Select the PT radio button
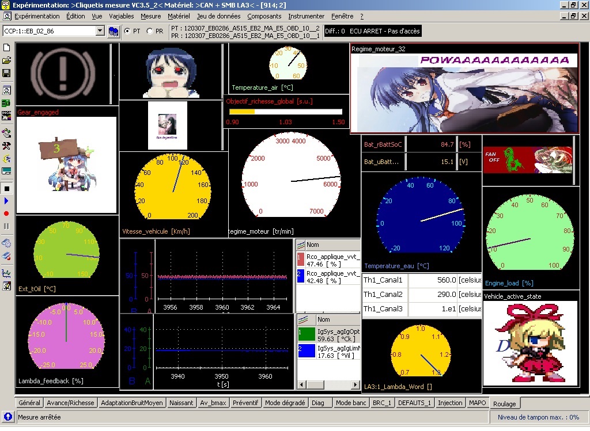Image resolution: width=590 pixels, height=431 pixels. click(127, 31)
